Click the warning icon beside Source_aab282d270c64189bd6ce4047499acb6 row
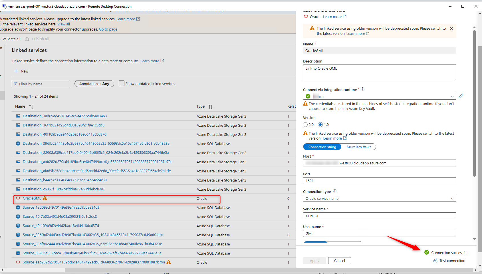Image resolution: width=482 pixels, height=274 pixels. [169, 262]
